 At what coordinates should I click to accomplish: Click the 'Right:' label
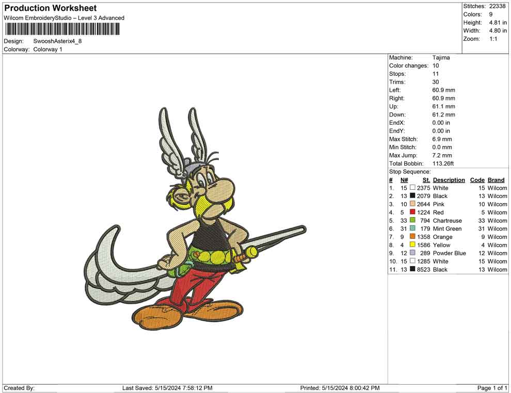click(396, 99)
